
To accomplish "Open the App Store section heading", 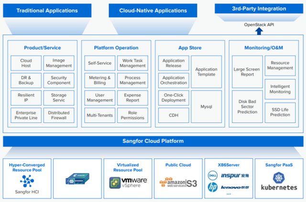I will (190, 48).
